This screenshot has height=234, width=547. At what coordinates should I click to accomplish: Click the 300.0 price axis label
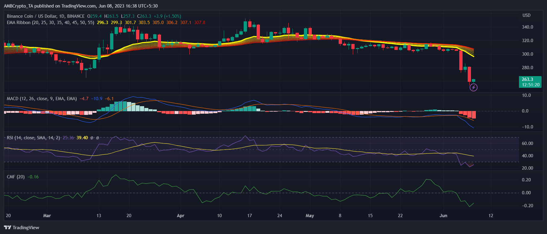coord(527,54)
